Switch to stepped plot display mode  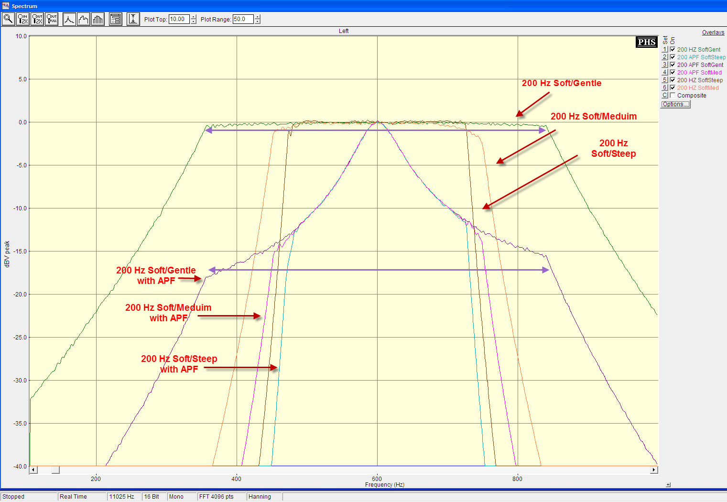click(x=84, y=19)
